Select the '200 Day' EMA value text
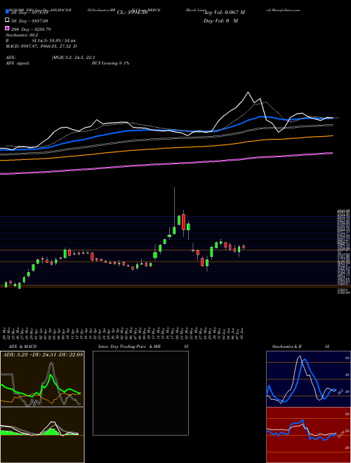This screenshot has width=351, height=463. [x=31, y=29]
